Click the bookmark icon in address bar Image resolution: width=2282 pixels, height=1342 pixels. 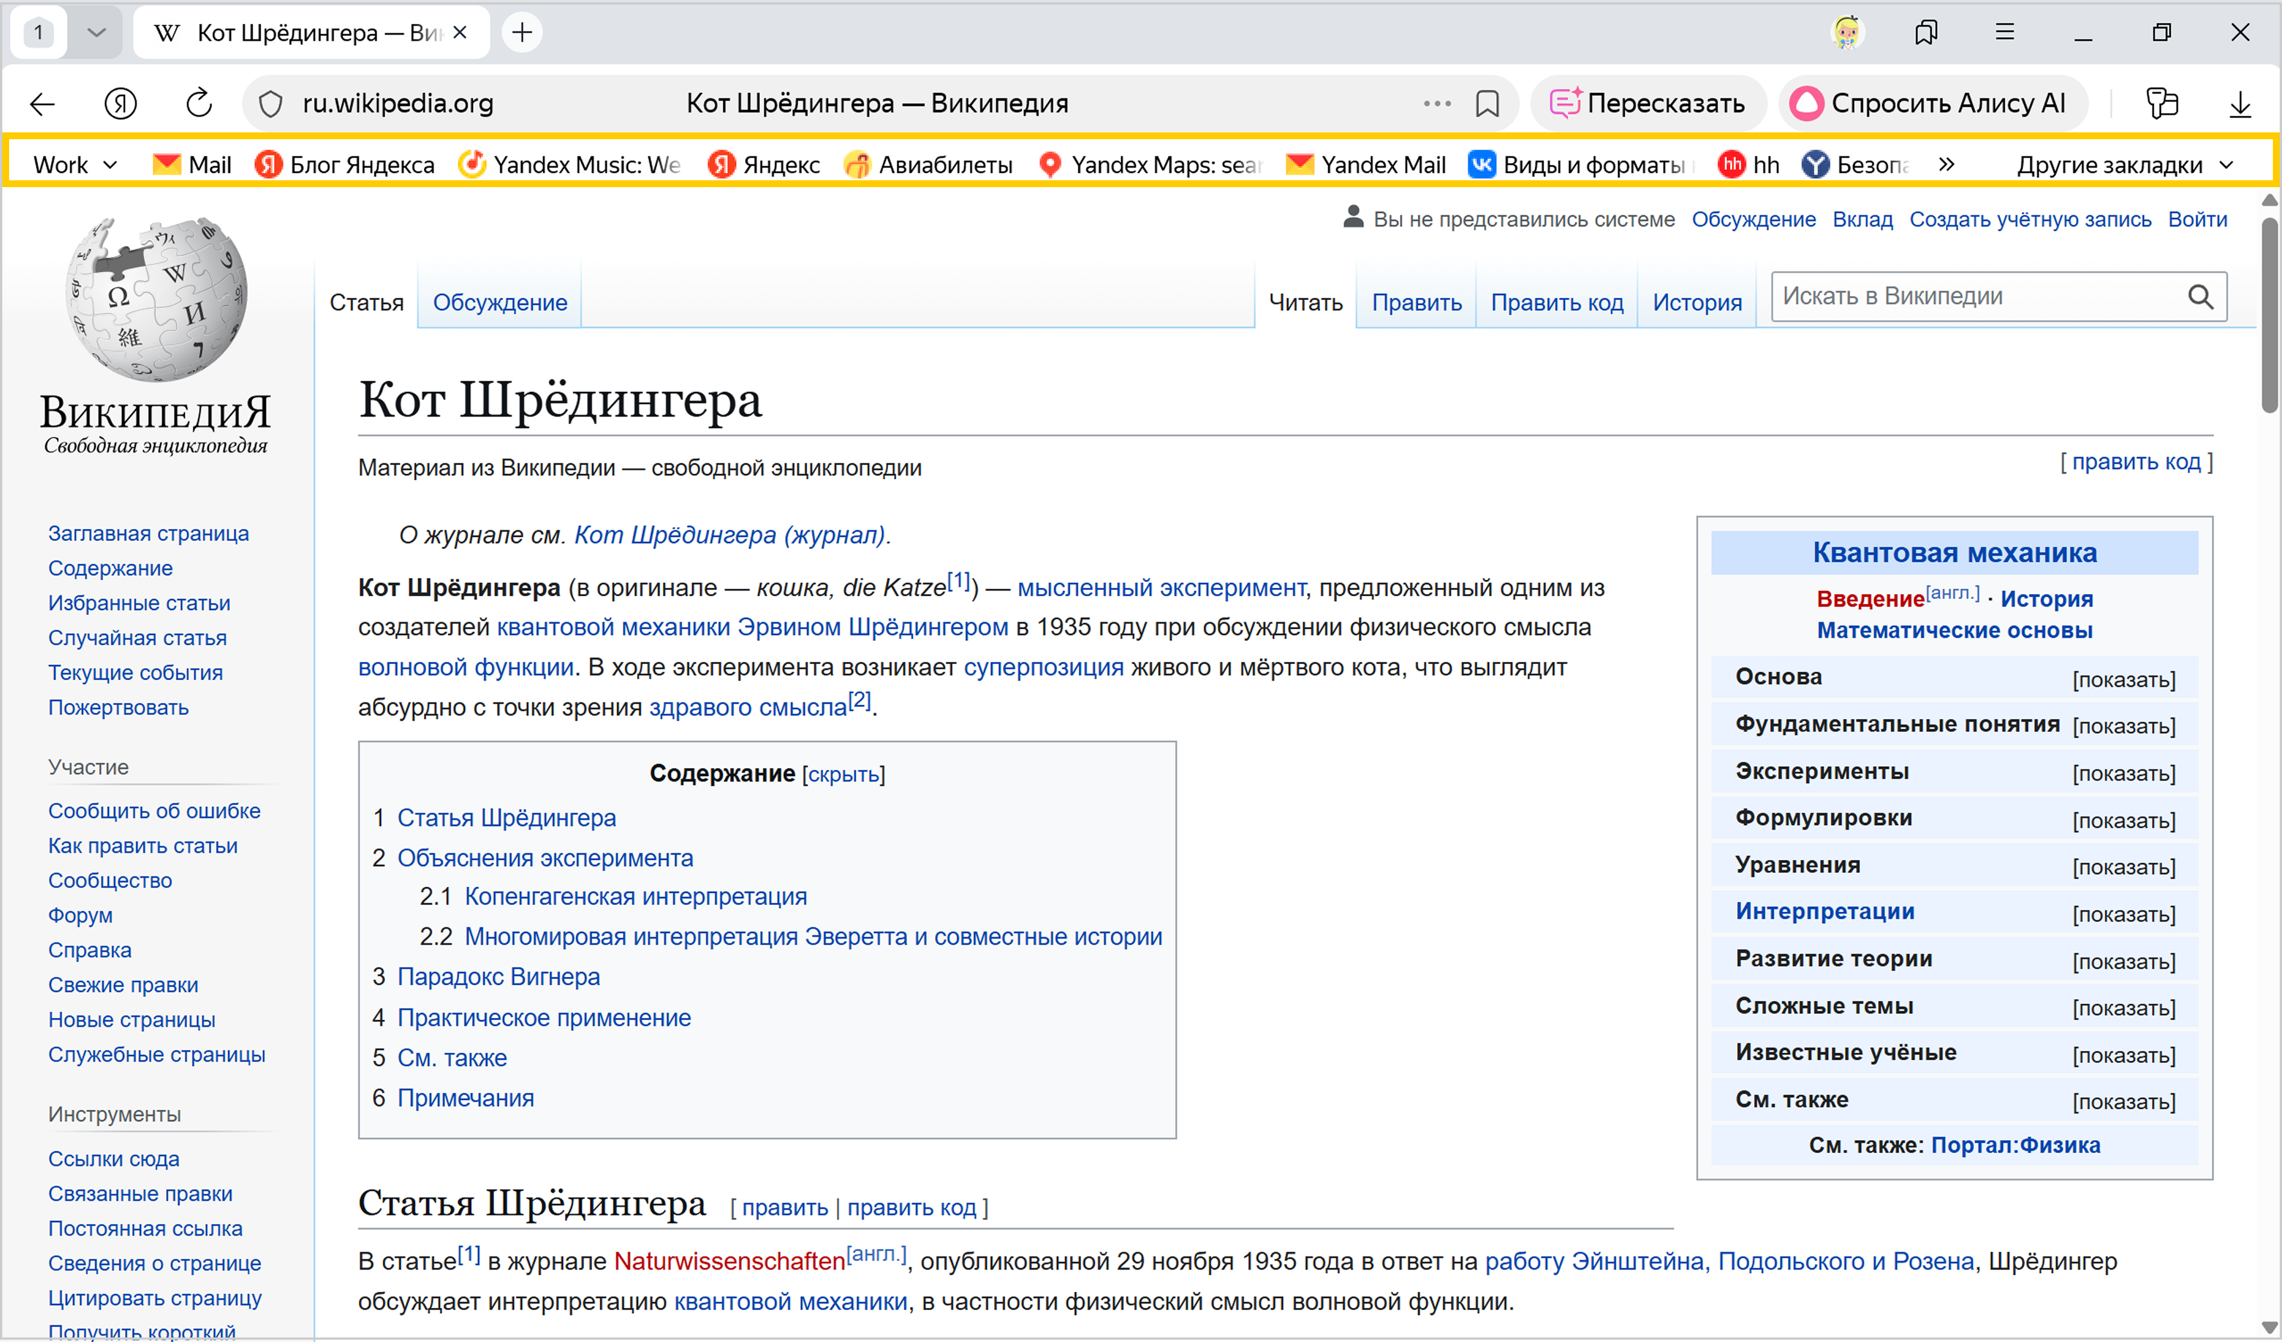(1487, 104)
